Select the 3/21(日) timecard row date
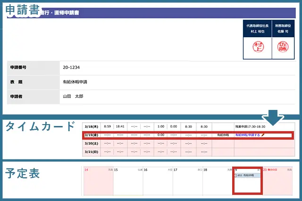The image size is (302, 201). [x=91, y=151]
